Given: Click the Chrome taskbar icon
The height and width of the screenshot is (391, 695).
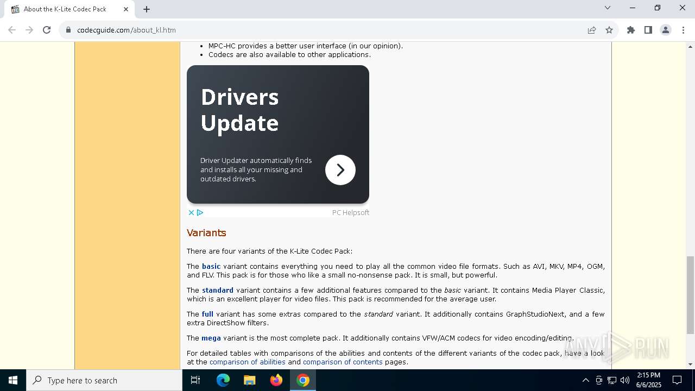Looking at the screenshot, I should 303,380.
